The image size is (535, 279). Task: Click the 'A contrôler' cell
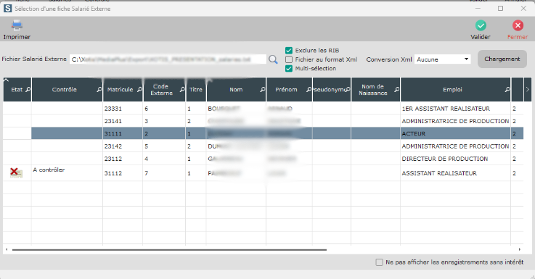click(x=67, y=173)
